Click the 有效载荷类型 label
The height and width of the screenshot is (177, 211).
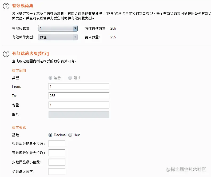coord(23,37)
